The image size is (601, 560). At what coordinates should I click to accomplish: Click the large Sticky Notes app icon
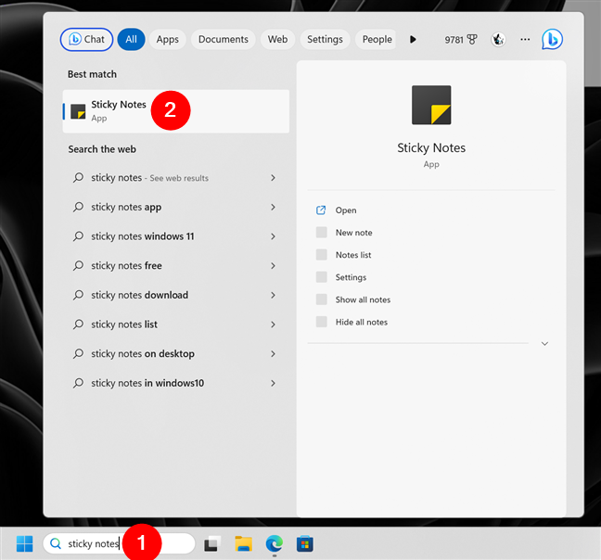431,105
